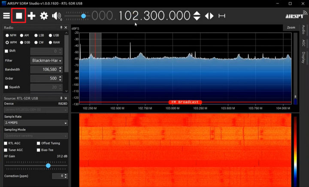Expand the Filter type dropdown

click(47, 60)
